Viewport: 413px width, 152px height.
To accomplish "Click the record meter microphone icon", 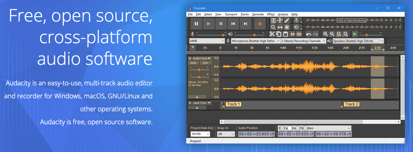I will pyautogui.click(x=296, y=21).
